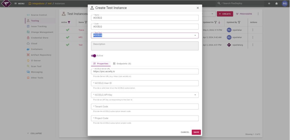Click 'May 6, 2024, 9:19 PM' cell
Screen dimensions: 290x140
point(212,30)
